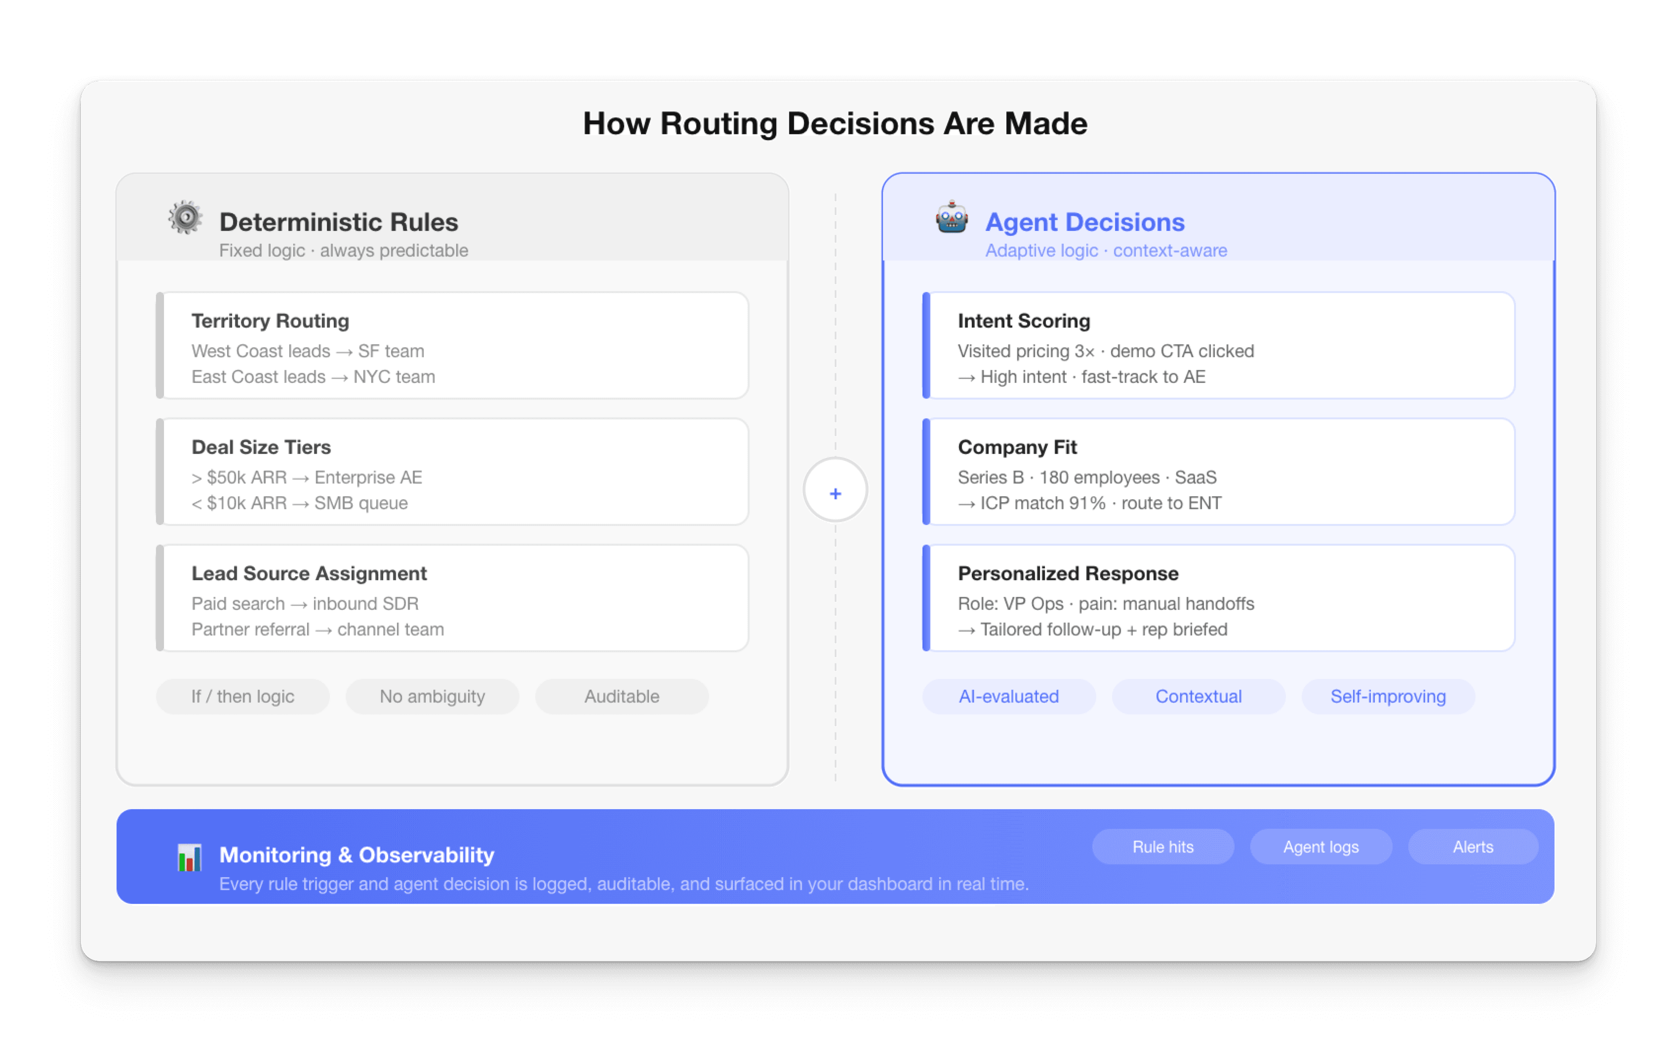Image resolution: width=1677 pixels, height=1042 pixels.
Task: Open the Deal Size Tiers card
Action: (x=453, y=472)
